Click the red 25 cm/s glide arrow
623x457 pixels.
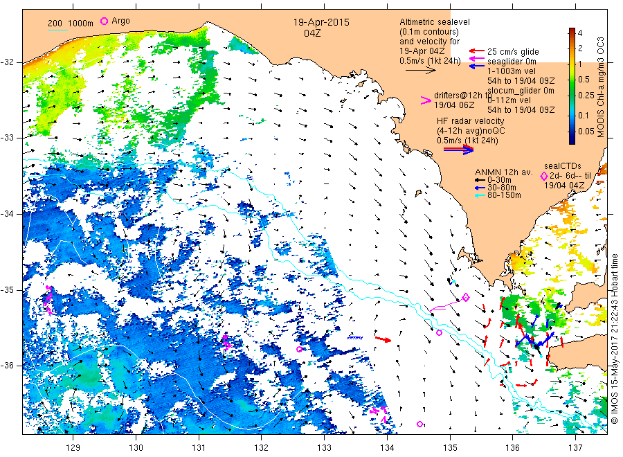(477, 51)
